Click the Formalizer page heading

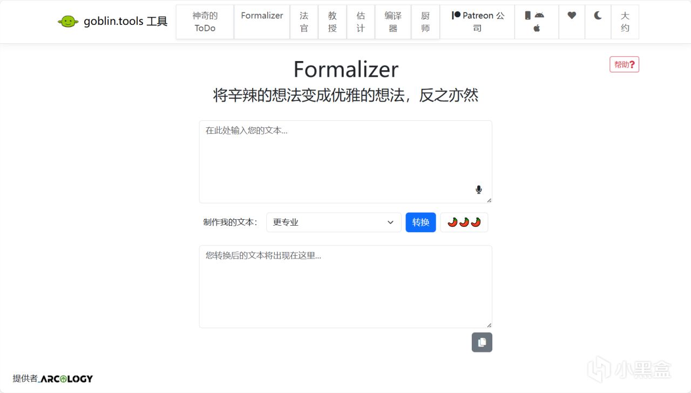pos(345,69)
